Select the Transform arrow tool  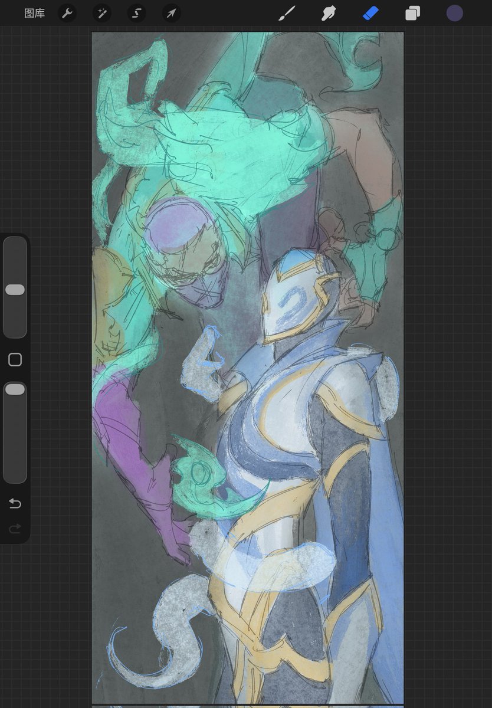(x=170, y=12)
